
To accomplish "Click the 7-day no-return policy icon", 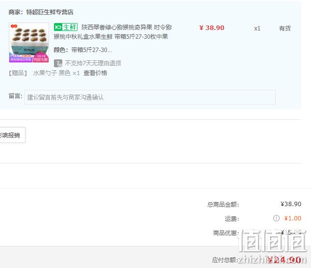I will click(58, 63).
